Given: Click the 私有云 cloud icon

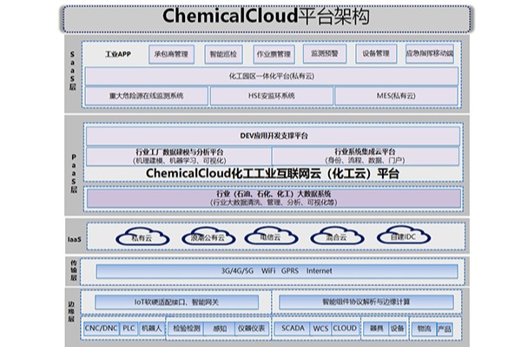Looking at the screenshot, I should [x=142, y=237].
